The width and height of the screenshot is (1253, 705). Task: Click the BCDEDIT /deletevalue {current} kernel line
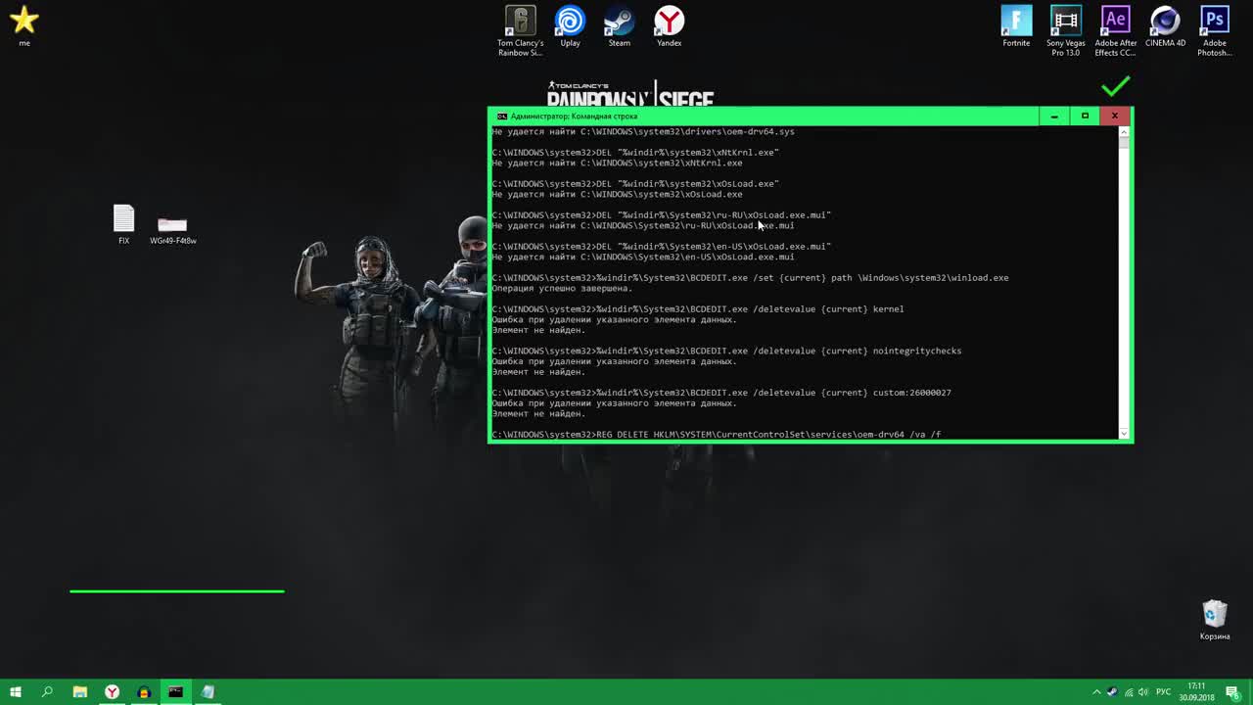coord(698,308)
